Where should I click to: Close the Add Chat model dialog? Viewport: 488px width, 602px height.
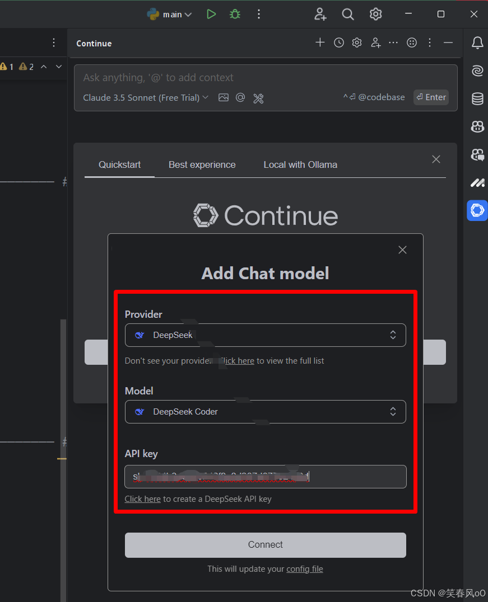[x=403, y=250]
